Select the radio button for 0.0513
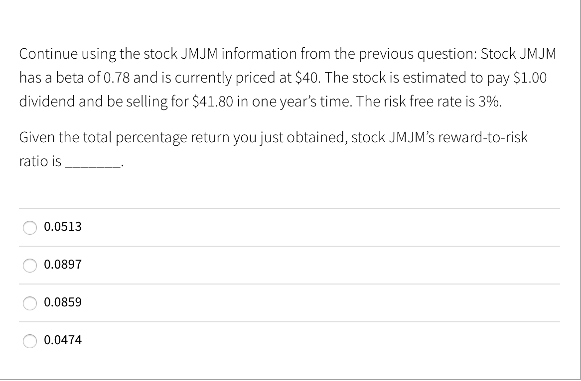The image size is (581, 381). 30,228
